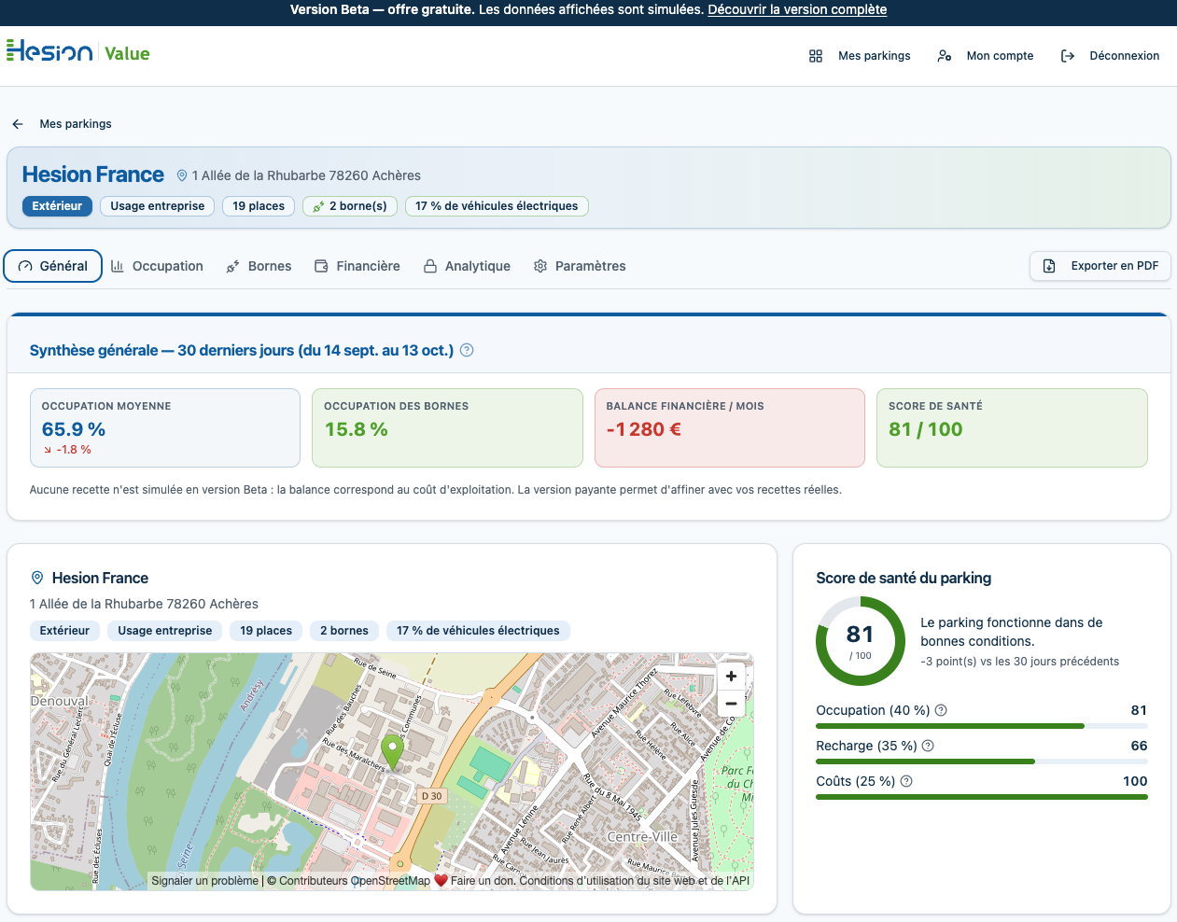Click Signaler un problème map link
Screen dimensions: 1177x922
point(205,881)
